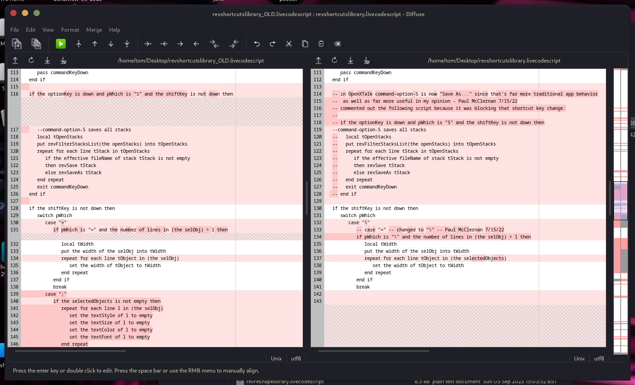The height and width of the screenshot is (385, 635).
Task: Undo the last edit
Action: (x=257, y=43)
